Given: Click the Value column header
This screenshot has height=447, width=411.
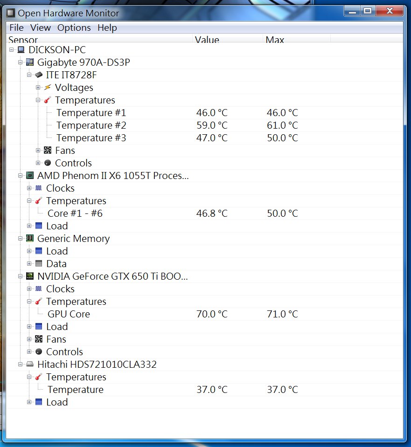Looking at the screenshot, I should pyautogui.click(x=228, y=39).
